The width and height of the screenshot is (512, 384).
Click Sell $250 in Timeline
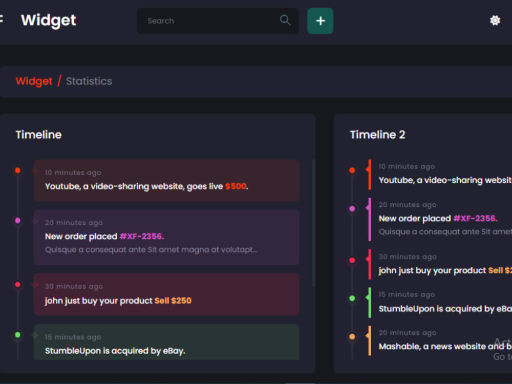click(173, 301)
